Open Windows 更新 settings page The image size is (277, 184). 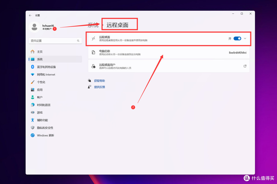(x=55, y=135)
